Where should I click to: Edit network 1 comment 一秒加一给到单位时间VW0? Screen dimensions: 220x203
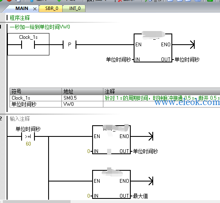click(40, 27)
